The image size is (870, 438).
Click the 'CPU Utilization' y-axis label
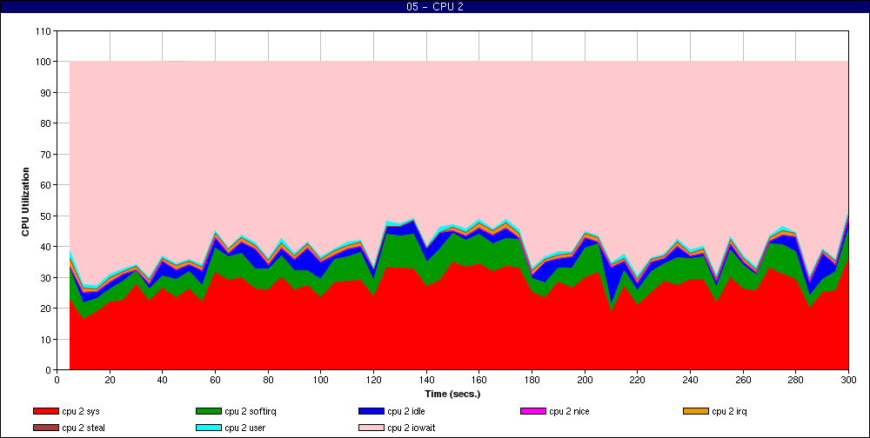25,202
